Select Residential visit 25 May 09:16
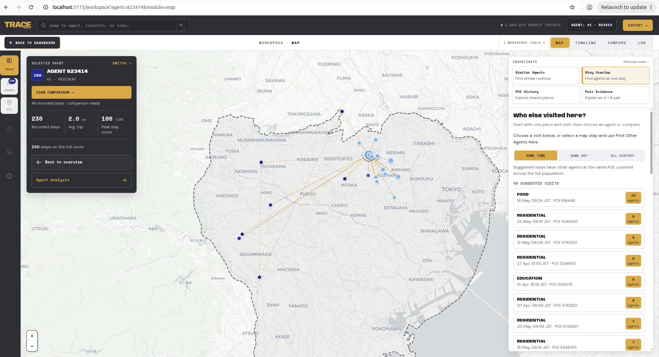Screen dimensions: 659x357 click(579, 219)
